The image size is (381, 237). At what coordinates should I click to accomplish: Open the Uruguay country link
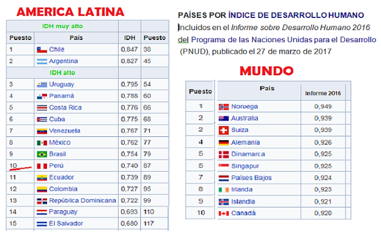[61, 84]
